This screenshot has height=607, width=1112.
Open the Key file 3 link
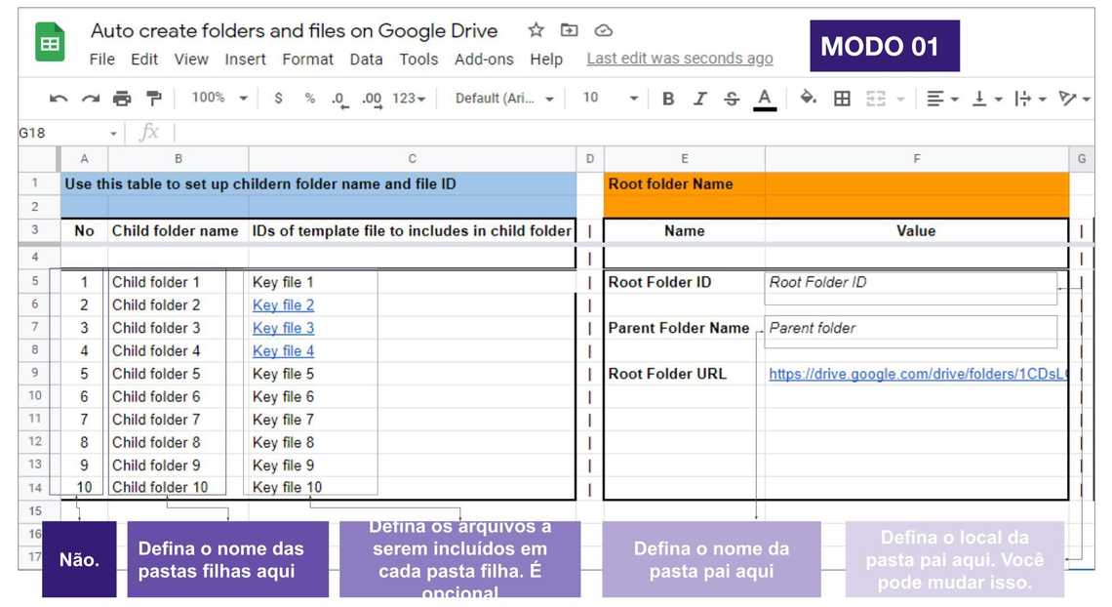click(x=283, y=328)
